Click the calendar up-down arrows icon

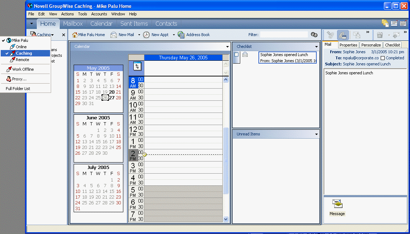point(137,66)
